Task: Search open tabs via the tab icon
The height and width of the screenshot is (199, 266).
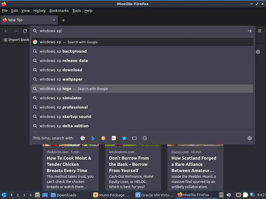Action: [135, 138]
